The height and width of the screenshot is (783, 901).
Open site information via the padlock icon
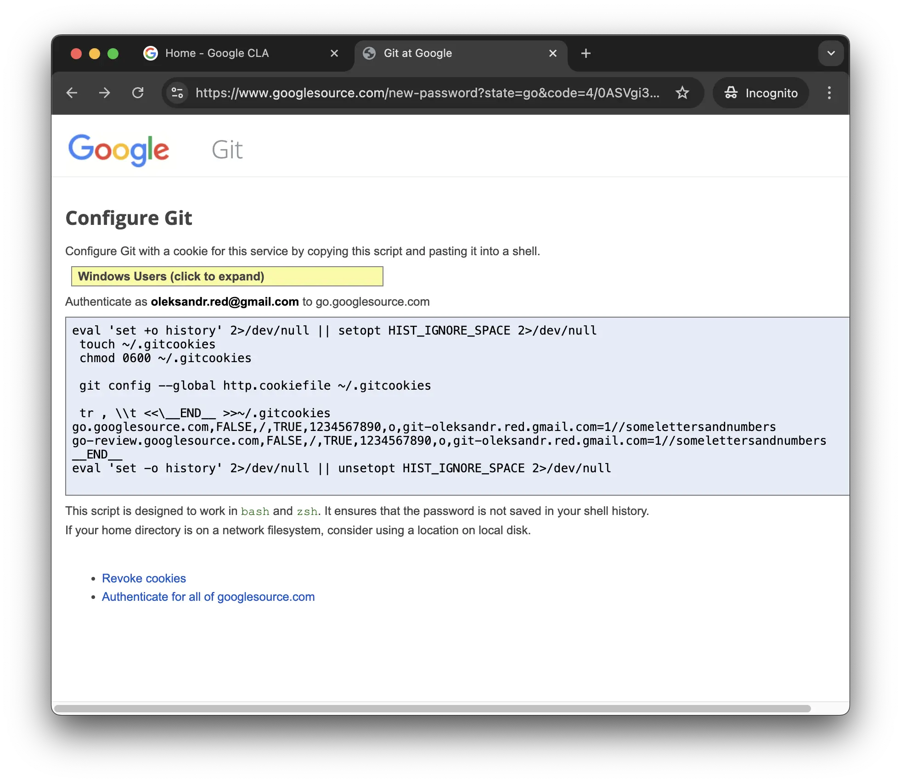177,93
